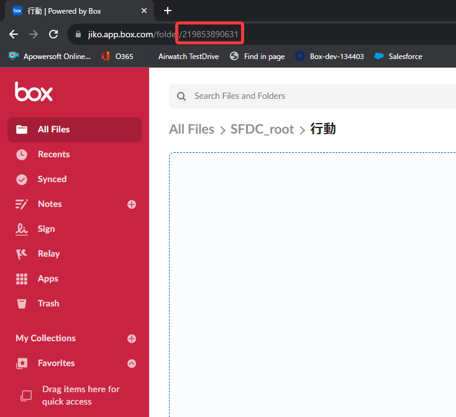Open the Apps grid icon

pyautogui.click(x=22, y=279)
